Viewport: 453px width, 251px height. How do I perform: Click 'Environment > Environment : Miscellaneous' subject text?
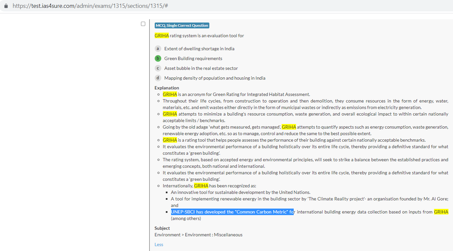(x=198, y=235)
